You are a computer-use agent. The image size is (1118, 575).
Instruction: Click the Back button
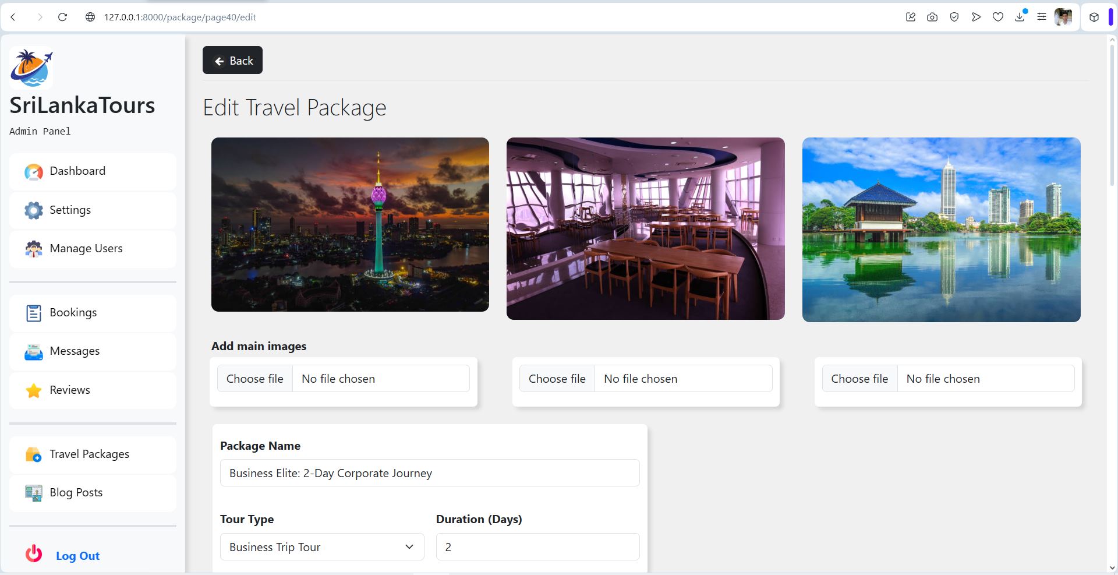[x=232, y=60]
